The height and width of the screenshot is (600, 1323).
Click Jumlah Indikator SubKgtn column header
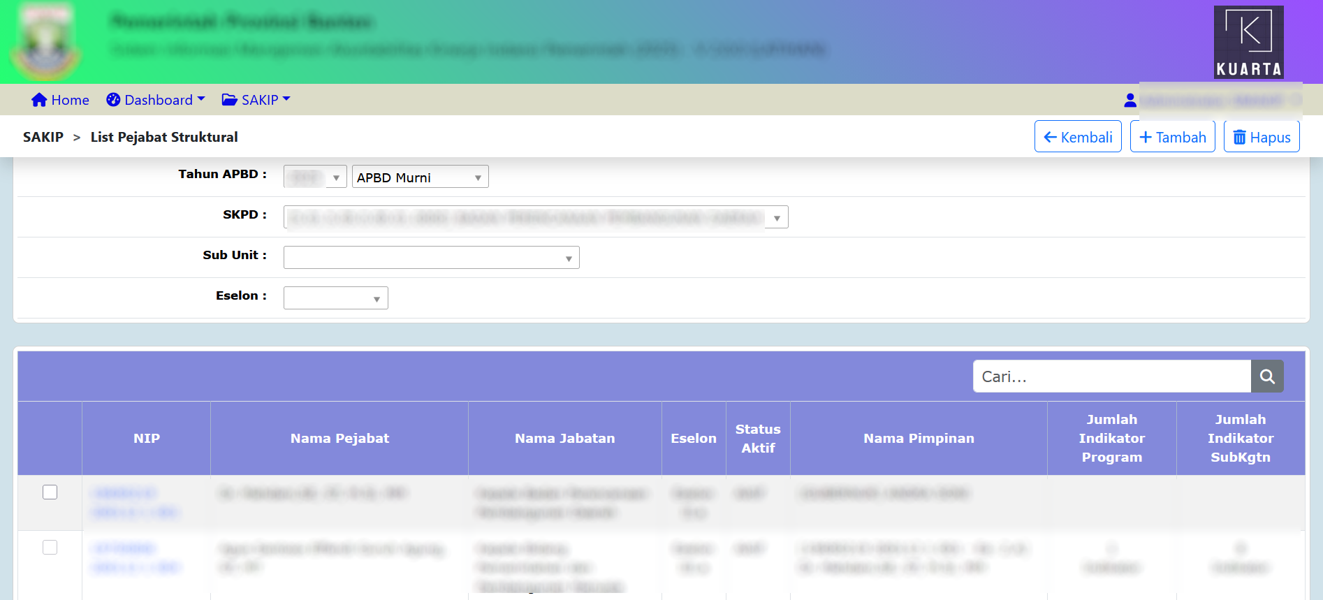[1241, 439]
